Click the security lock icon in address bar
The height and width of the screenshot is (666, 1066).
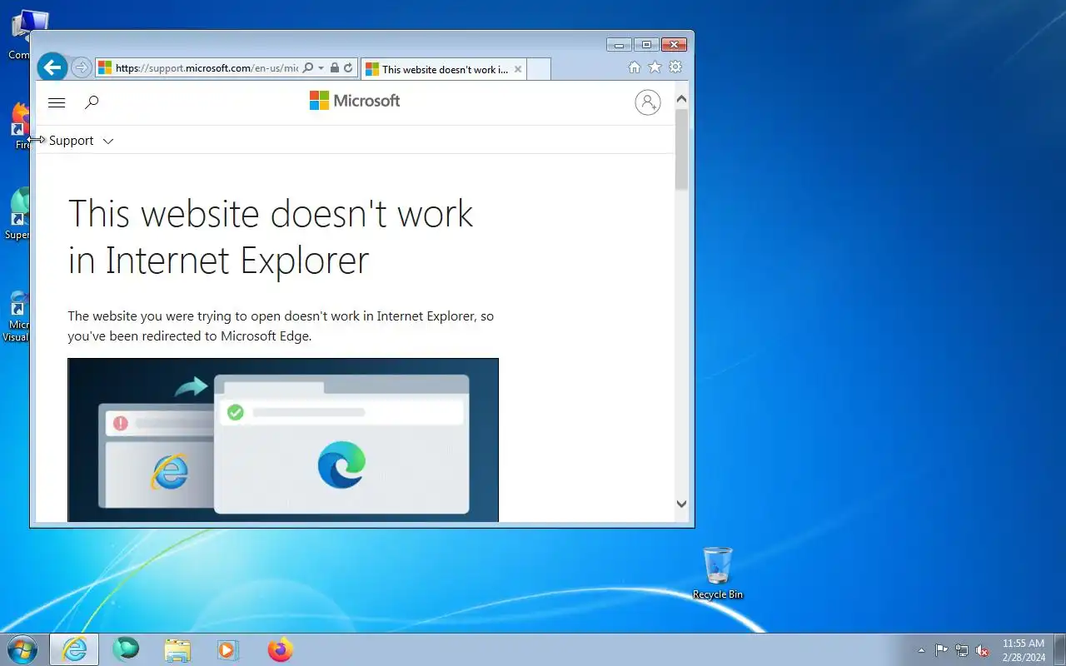pyautogui.click(x=334, y=68)
